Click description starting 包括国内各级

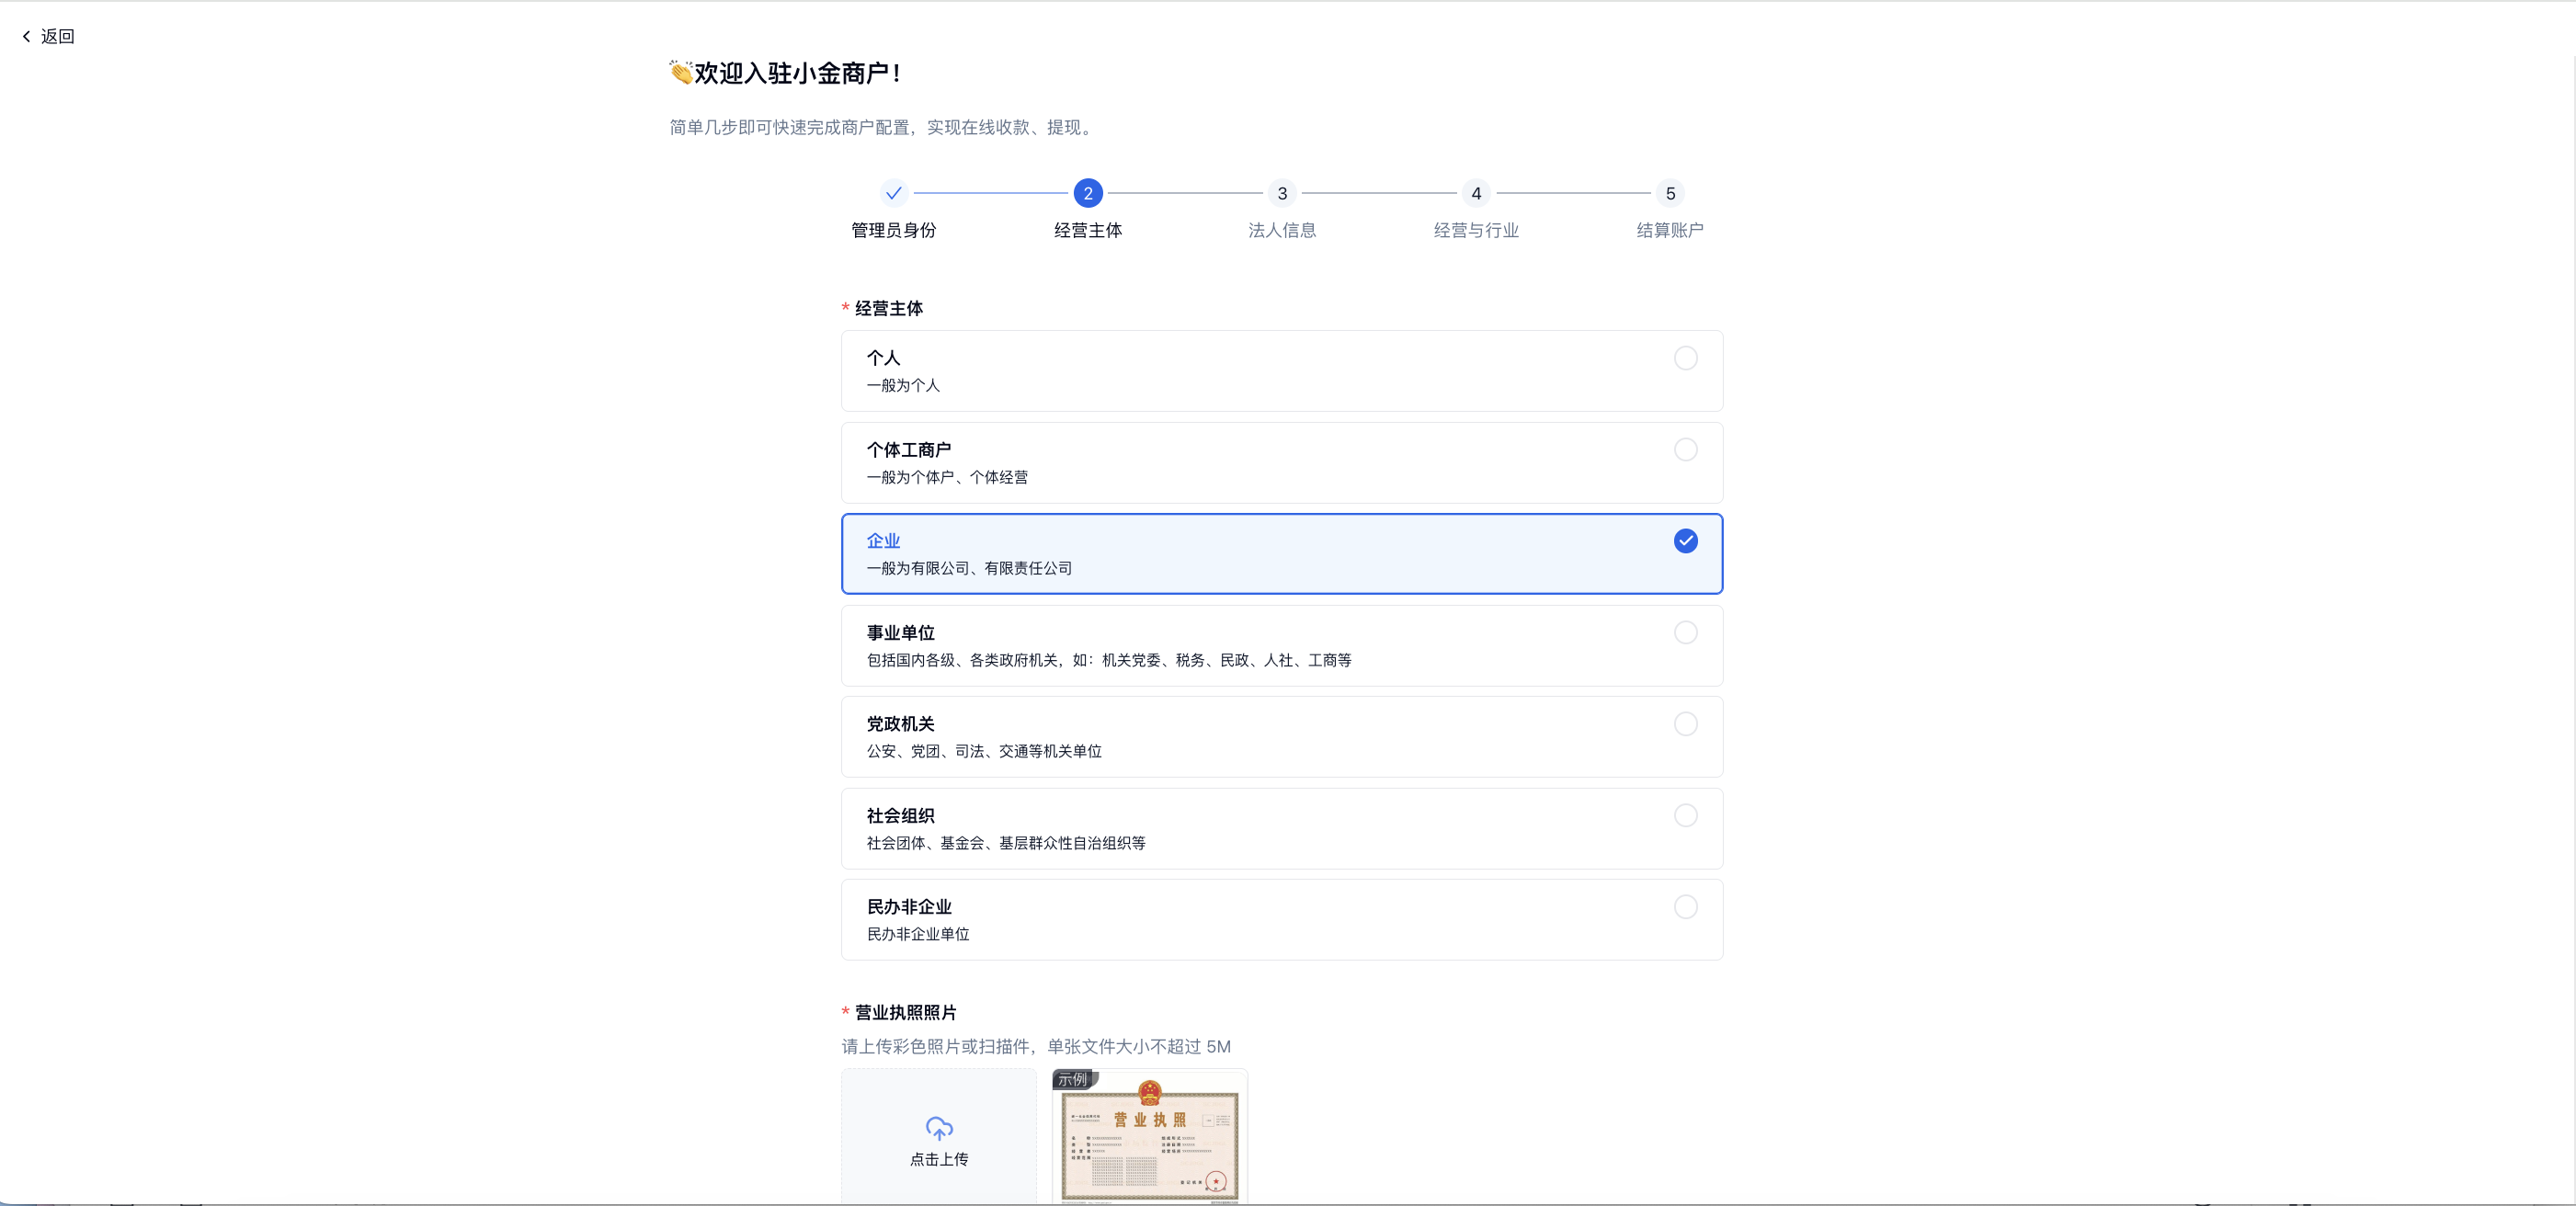click(x=1109, y=660)
